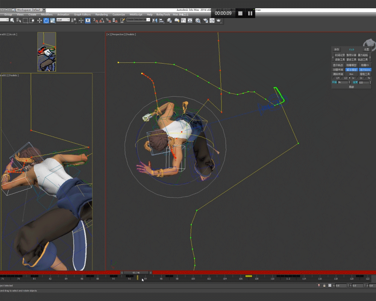Click start frame spinner arrows next to 76
This screenshot has width=376, height=301.
coord(349,82)
